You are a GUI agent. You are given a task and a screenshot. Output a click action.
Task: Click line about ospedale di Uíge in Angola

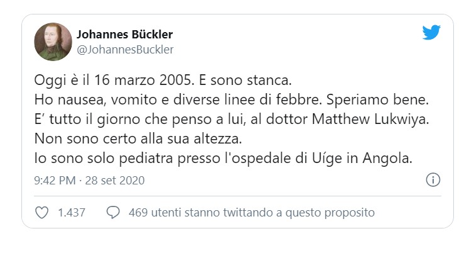223,158
